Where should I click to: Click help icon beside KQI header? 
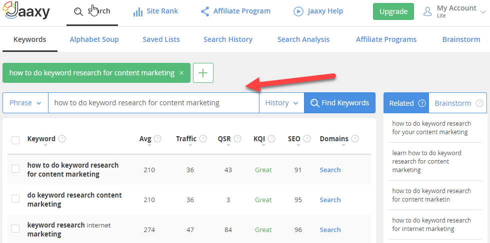[271, 139]
